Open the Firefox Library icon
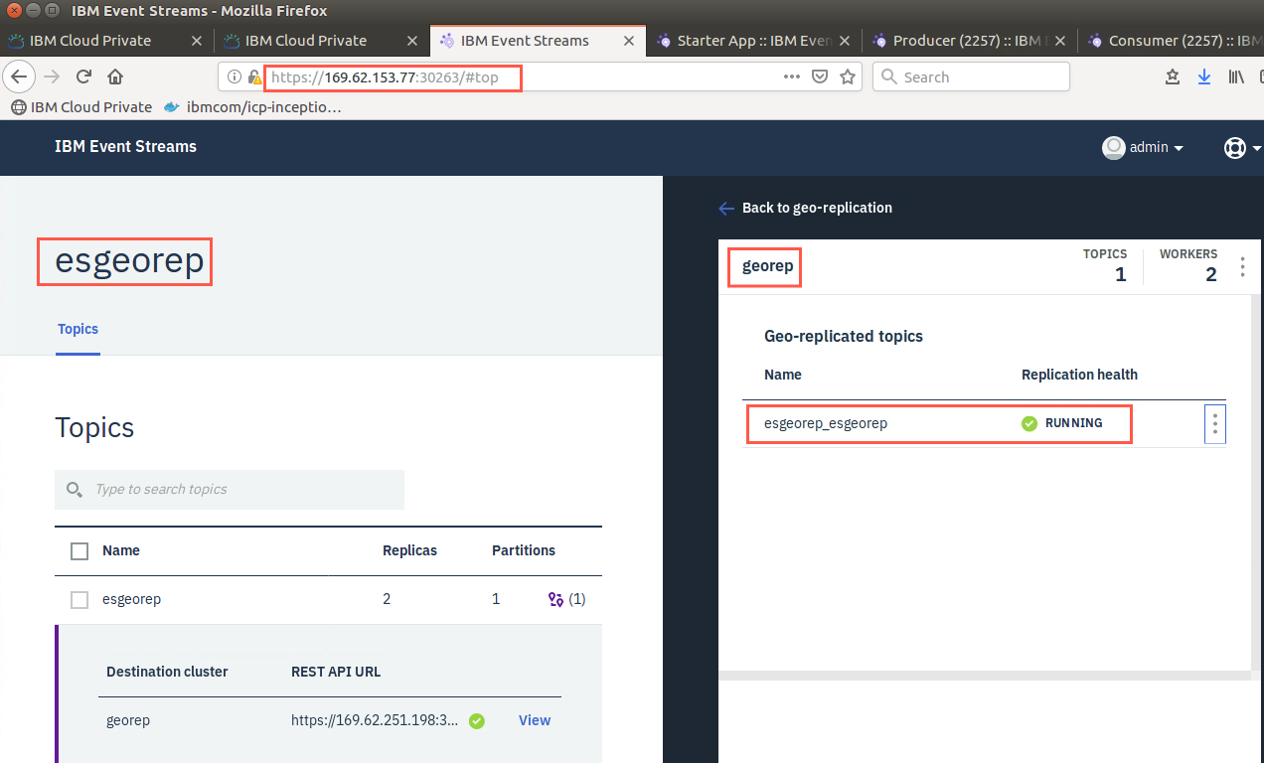Screen dimensions: 1264x763 1236,76
